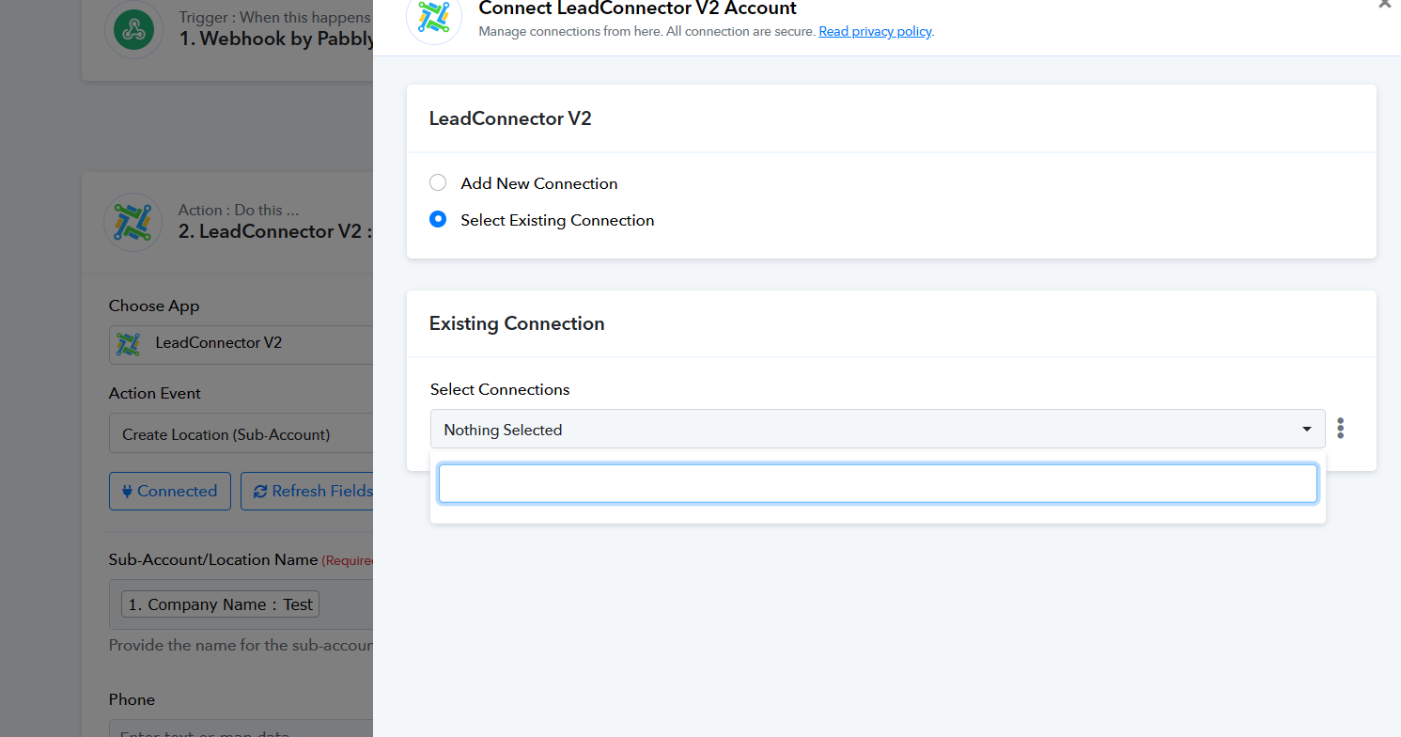The width and height of the screenshot is (1401, 737).
Task: Open the Choose App LeadConnector V2 selector
Action: (241, 344)
